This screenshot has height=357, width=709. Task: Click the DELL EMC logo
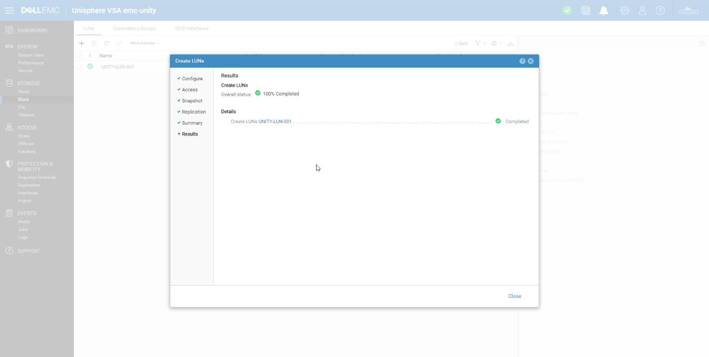click(40, 10)
